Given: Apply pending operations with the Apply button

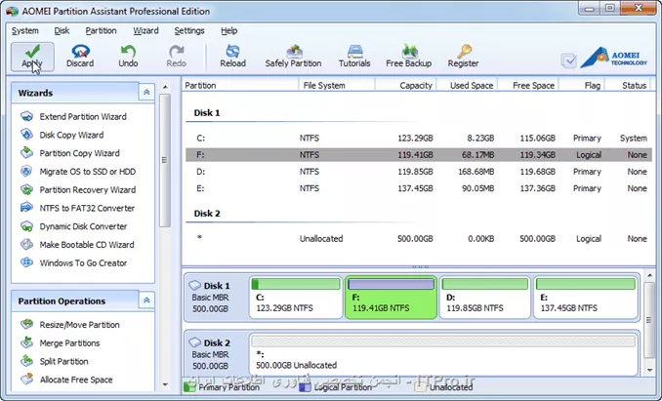Looking at the screenshot, I should tap(32, 57).
